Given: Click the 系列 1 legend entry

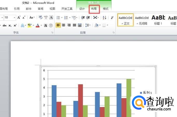Looking at the screenshot, I should [x=146, y=93].
